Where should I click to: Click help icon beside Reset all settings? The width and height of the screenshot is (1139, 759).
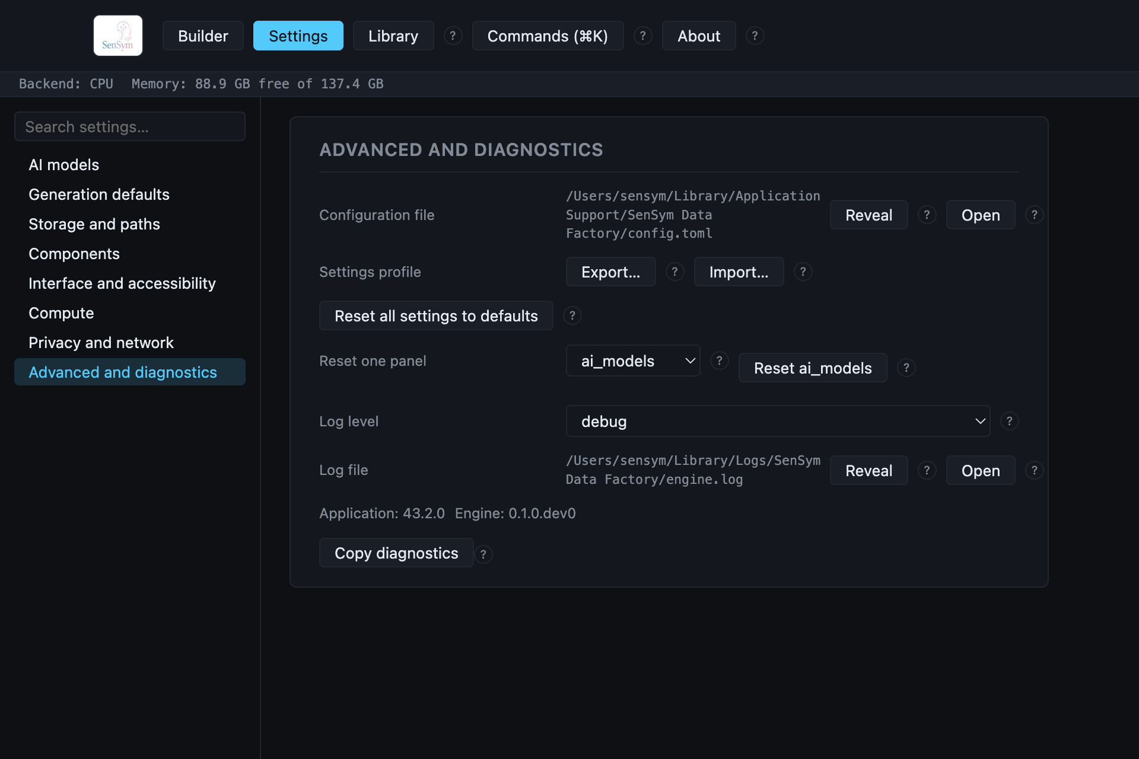coord(572,315)
